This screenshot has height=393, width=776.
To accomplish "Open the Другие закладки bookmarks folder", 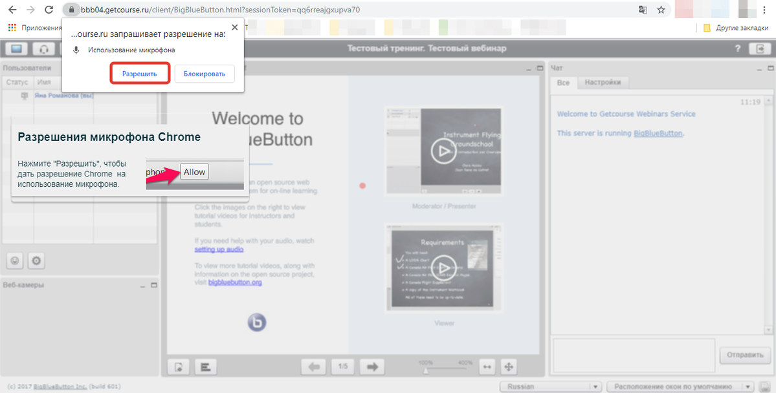I will tap(737, 28).
